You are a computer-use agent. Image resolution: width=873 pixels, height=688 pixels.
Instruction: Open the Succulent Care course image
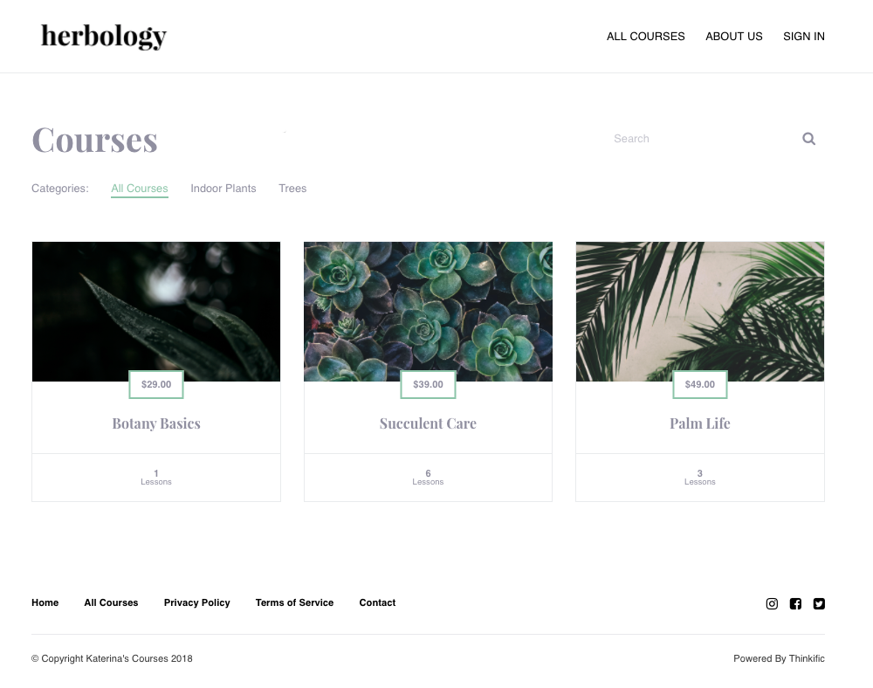click(x=428, y=311)
